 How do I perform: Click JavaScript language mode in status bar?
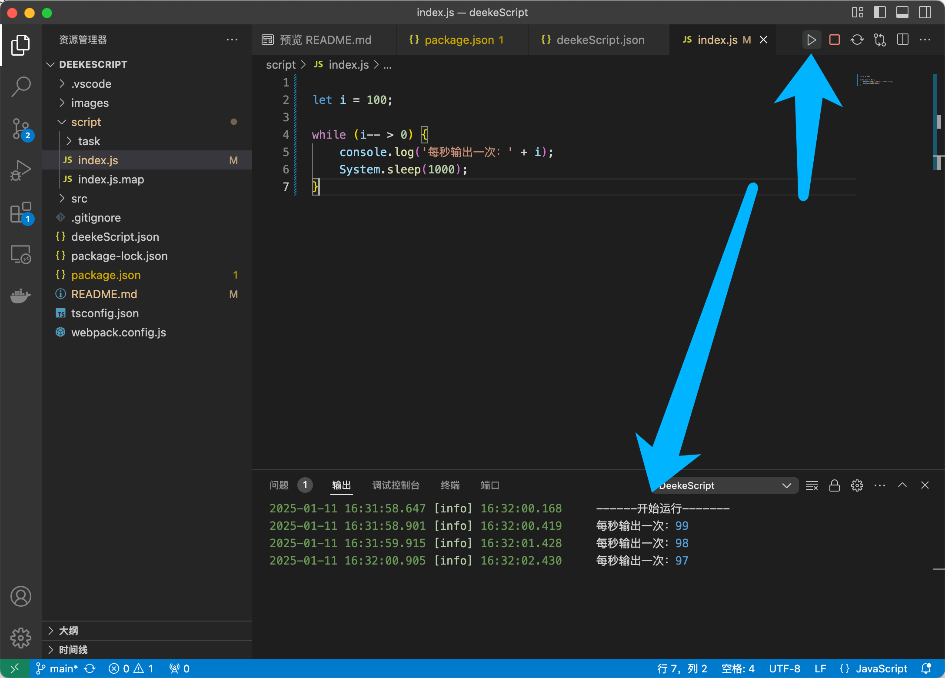(x=881, y=668)
